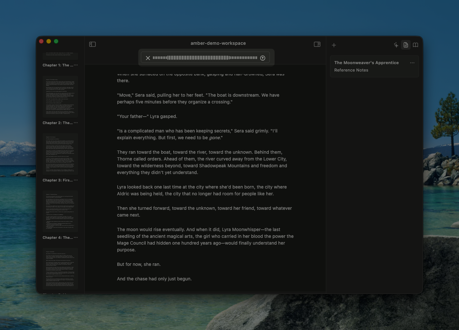This screenshot has width=459, height=330.
Task: Collapse the left sidebar with panel icon
Action: pyautogui.click(x=93, y=44)
